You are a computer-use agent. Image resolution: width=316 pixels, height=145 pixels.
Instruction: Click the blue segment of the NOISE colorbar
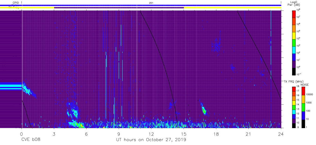tap(303, 116)
